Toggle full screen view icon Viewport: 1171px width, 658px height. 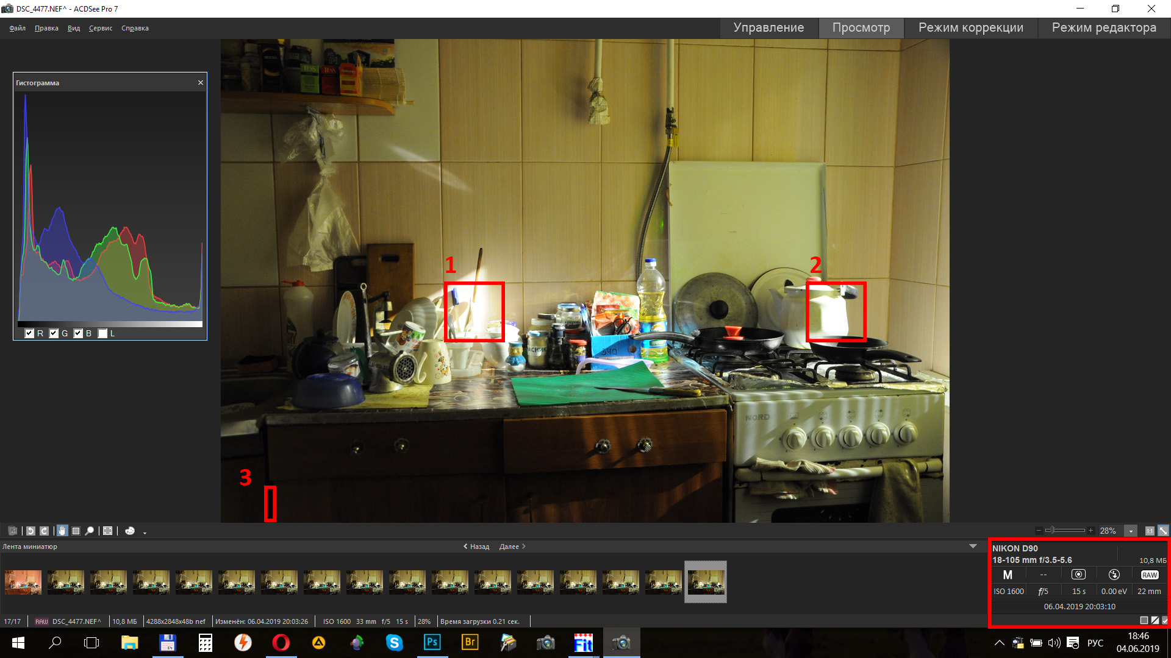coord(107,531)
